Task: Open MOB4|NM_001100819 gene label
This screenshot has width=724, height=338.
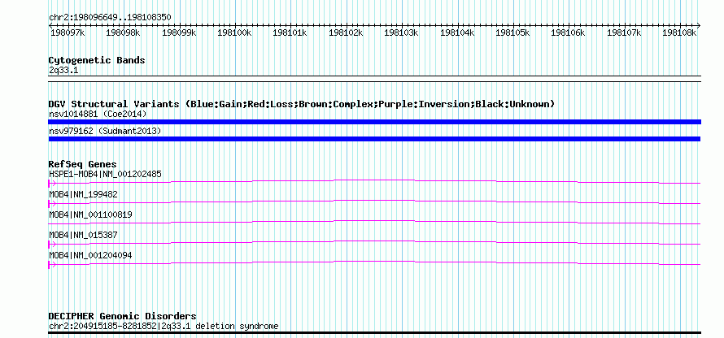Action: 90,214
